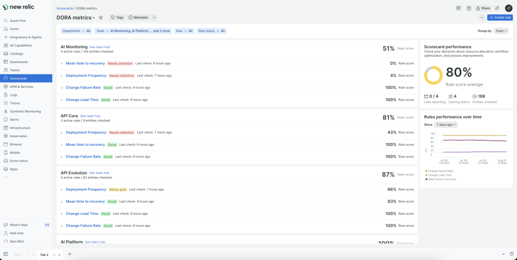Add a new tab with plus icon

click(70, 254)
